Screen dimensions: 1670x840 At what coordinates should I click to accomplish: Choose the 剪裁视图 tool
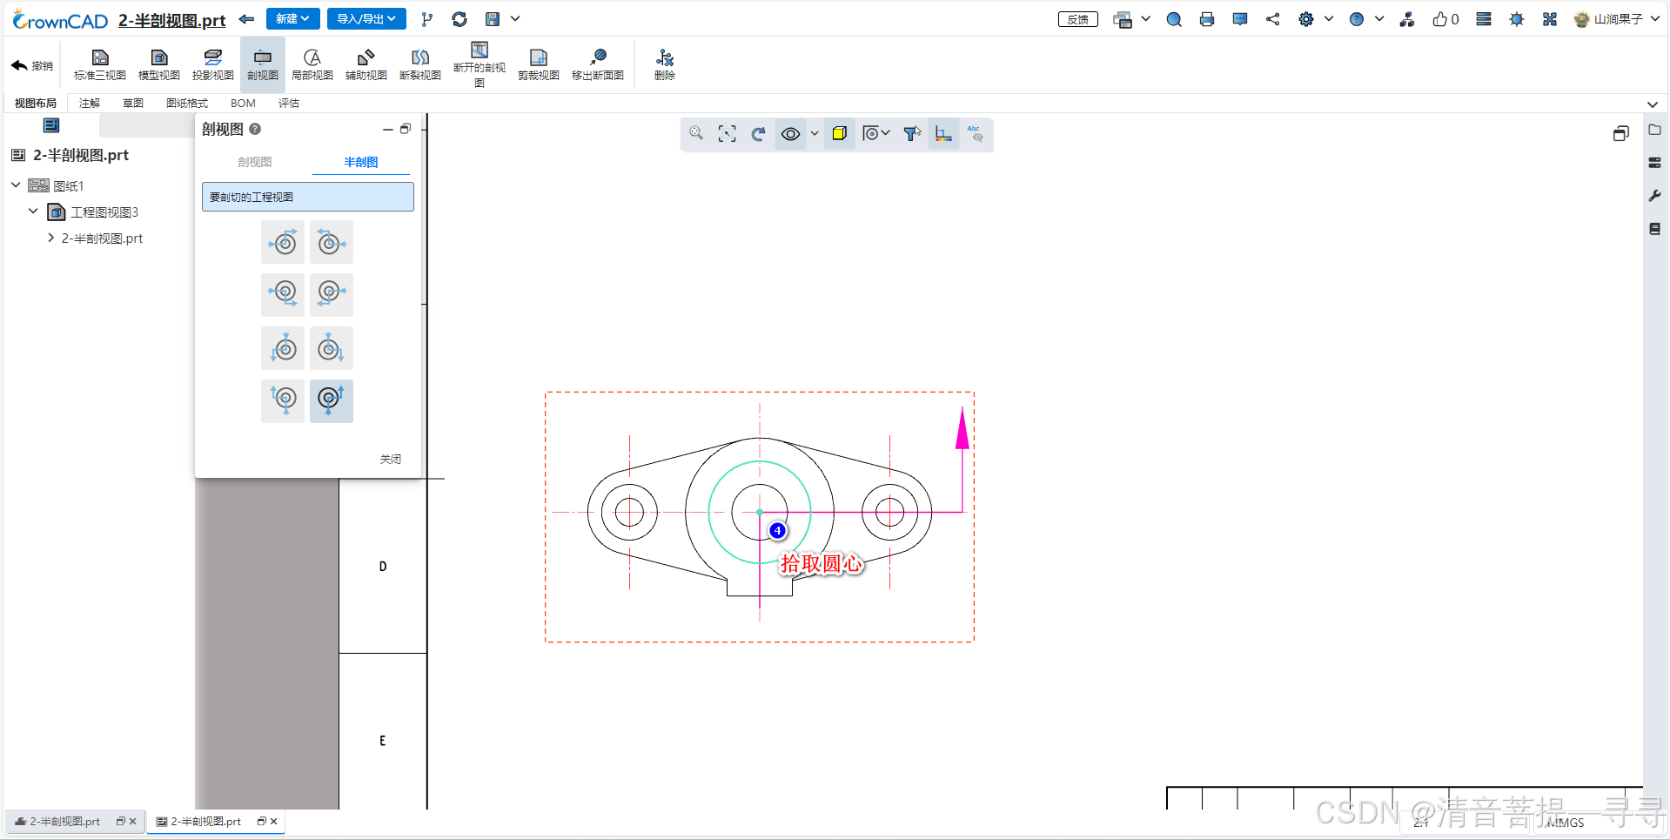(x=538, y=65)
